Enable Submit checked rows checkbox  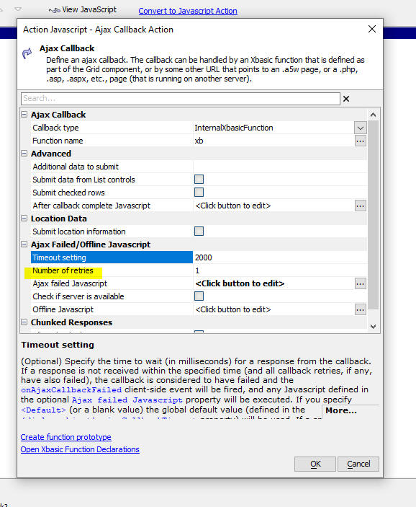pyautogui.click(x=199, y=193)
